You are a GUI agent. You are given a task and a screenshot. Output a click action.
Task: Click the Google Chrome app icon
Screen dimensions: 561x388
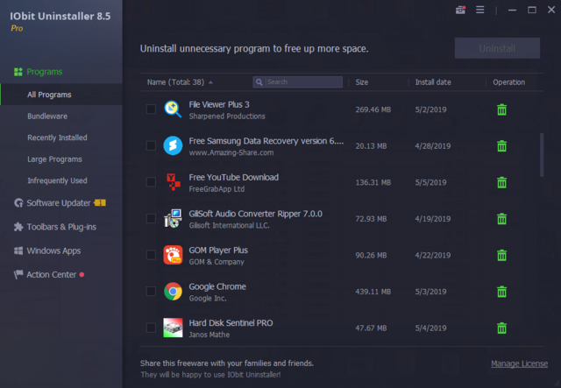pyautogui.click(x=173, y=292)
